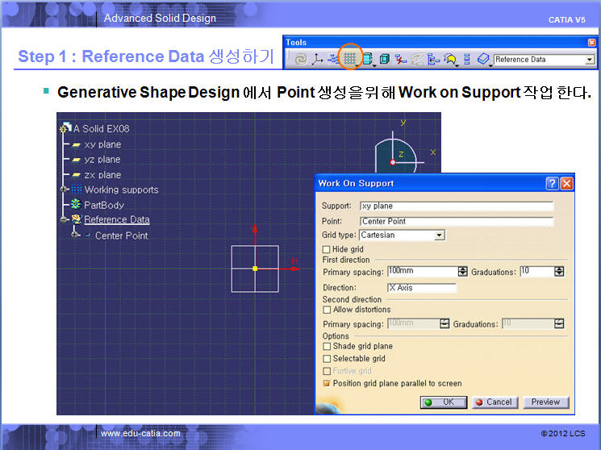Open the Grid type Cartesian dropdown

pyautogui.click(x=439, y=235)
